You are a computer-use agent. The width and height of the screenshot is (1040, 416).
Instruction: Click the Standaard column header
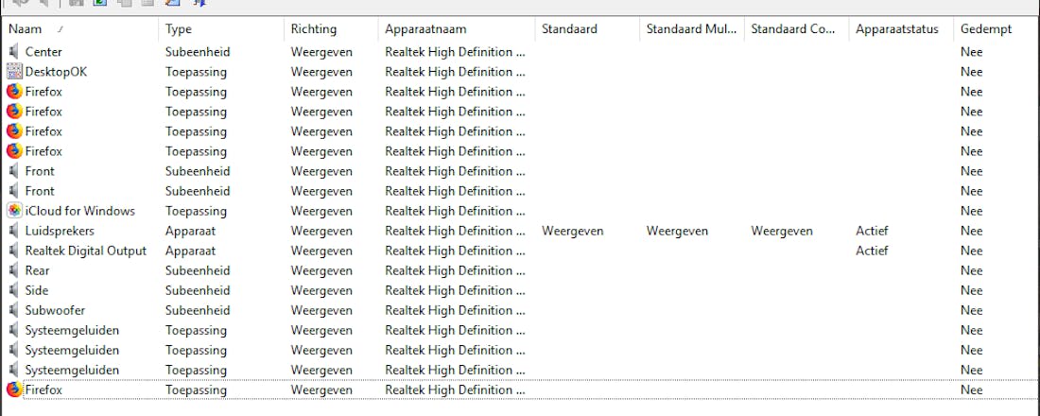tap(587, 29)
